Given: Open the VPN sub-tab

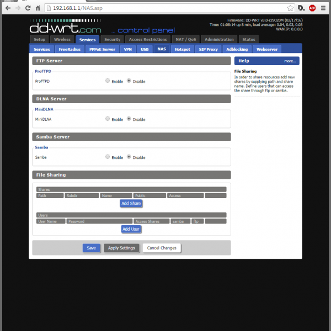Looking at the screenshot, I should [x=128, y=49].
